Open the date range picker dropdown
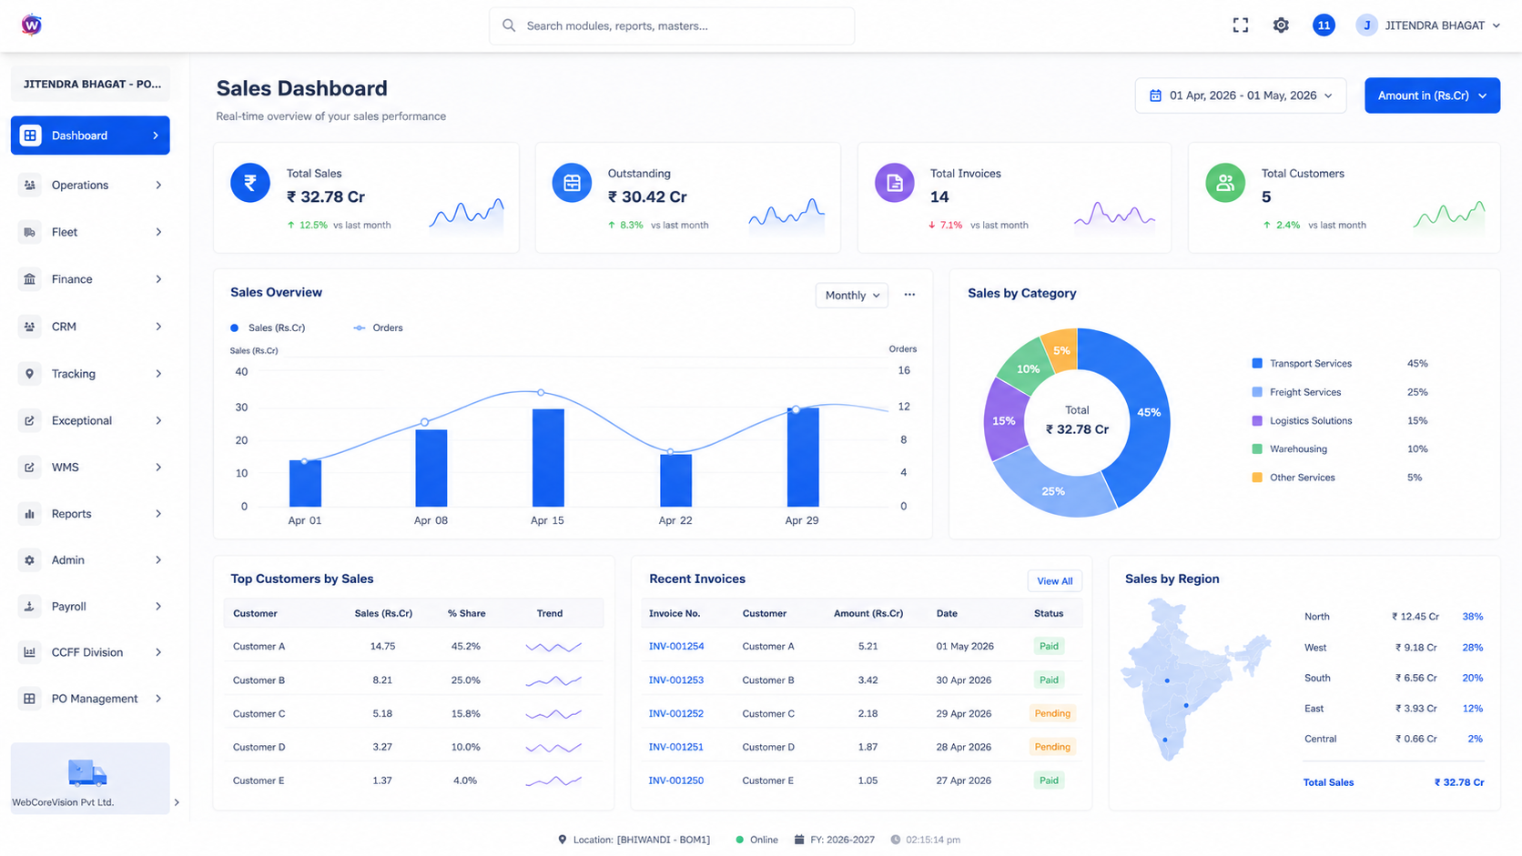The width and height of the screenshot is (1522, 856). 1241,96
